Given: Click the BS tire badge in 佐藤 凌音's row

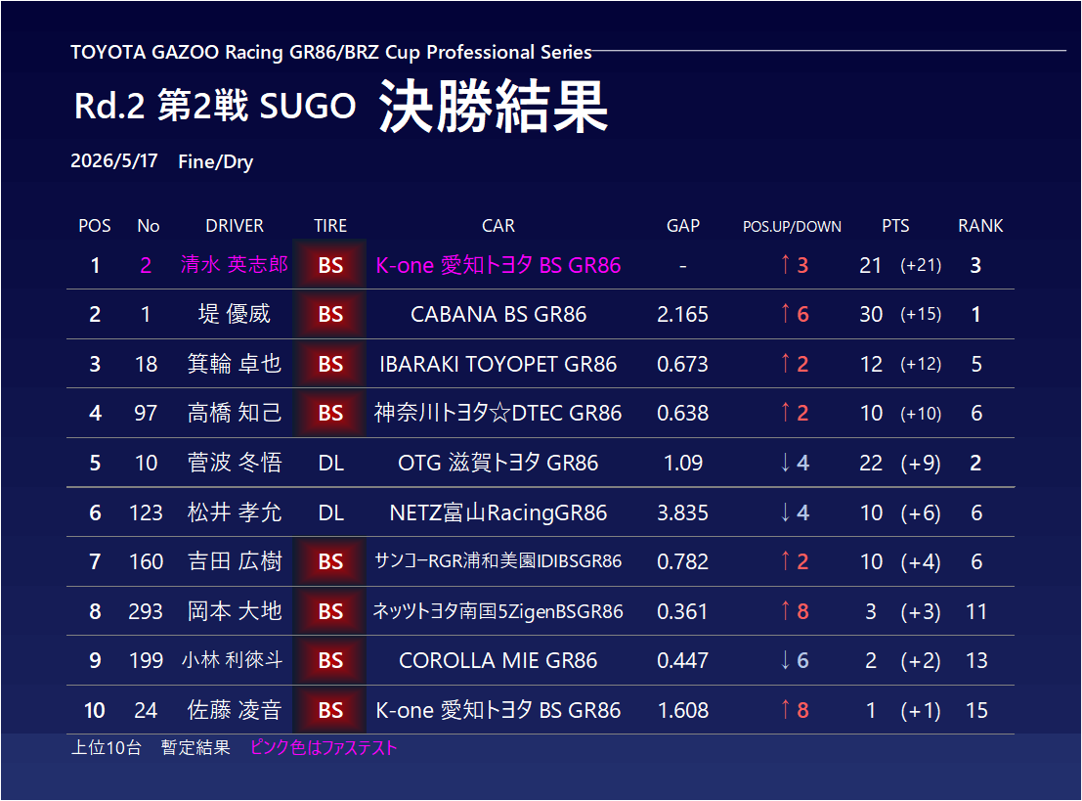Looking at the screenshot, I should pos(329,710).
